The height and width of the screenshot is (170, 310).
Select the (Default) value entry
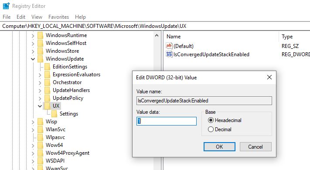tap(184, 46)
